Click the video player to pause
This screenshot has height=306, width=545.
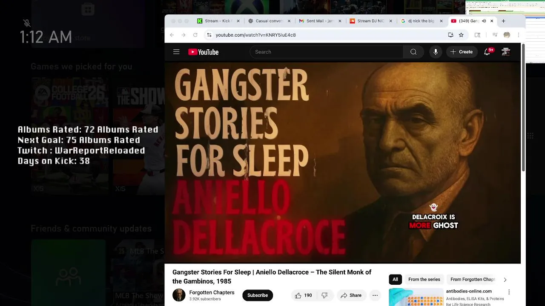pyautogui.click(x=343, y=163)
